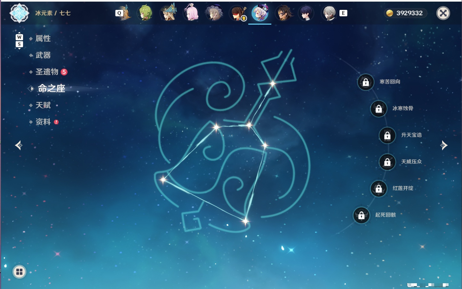The height and width of the screenshot is (289, 462).
Task: Open the 属性 attributes tab
Action: point(43,39)
